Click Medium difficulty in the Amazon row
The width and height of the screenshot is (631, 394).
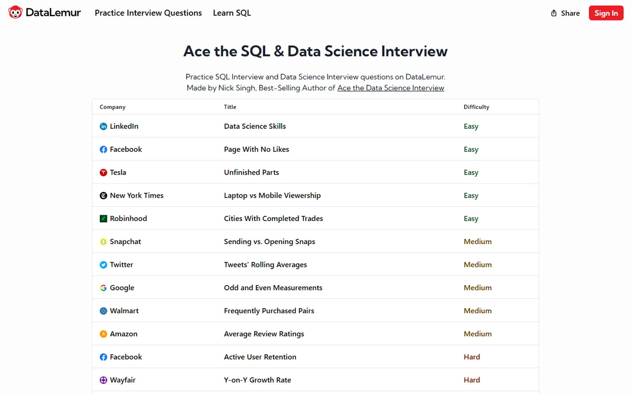click(x=478, y=334)
